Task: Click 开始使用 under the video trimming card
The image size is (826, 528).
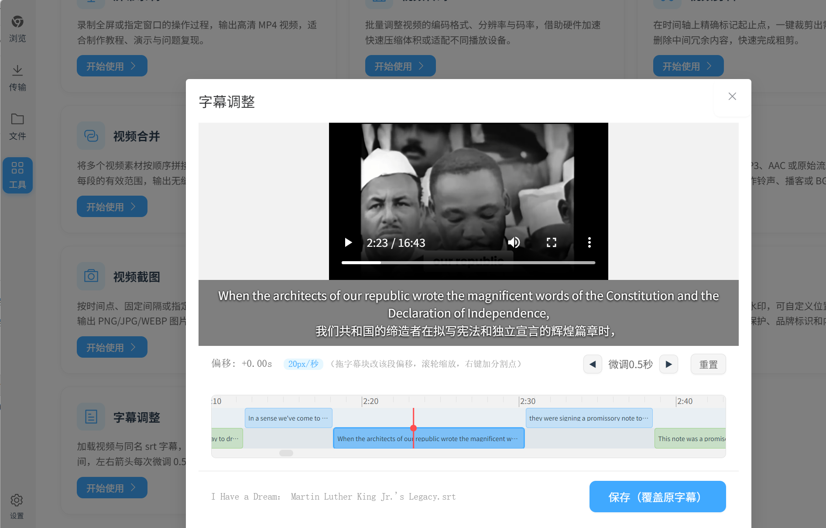Action: pyautogui.click(x=688, y=66)
